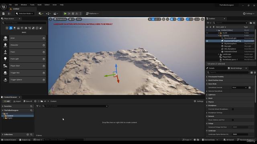Image resolution: width=257 pixels, height=144 pixels.
Task: Open the Platforms dropdown
Action: [92, 14]
